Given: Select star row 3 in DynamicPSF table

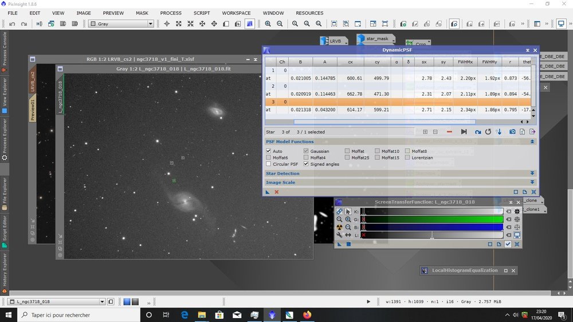Looking at the screenshot, I should 273,101.
